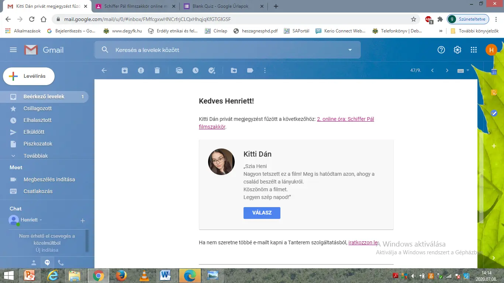Archive this email with the archive icon
The width and height of the screenshot is (504, 283).
point(125,70)
